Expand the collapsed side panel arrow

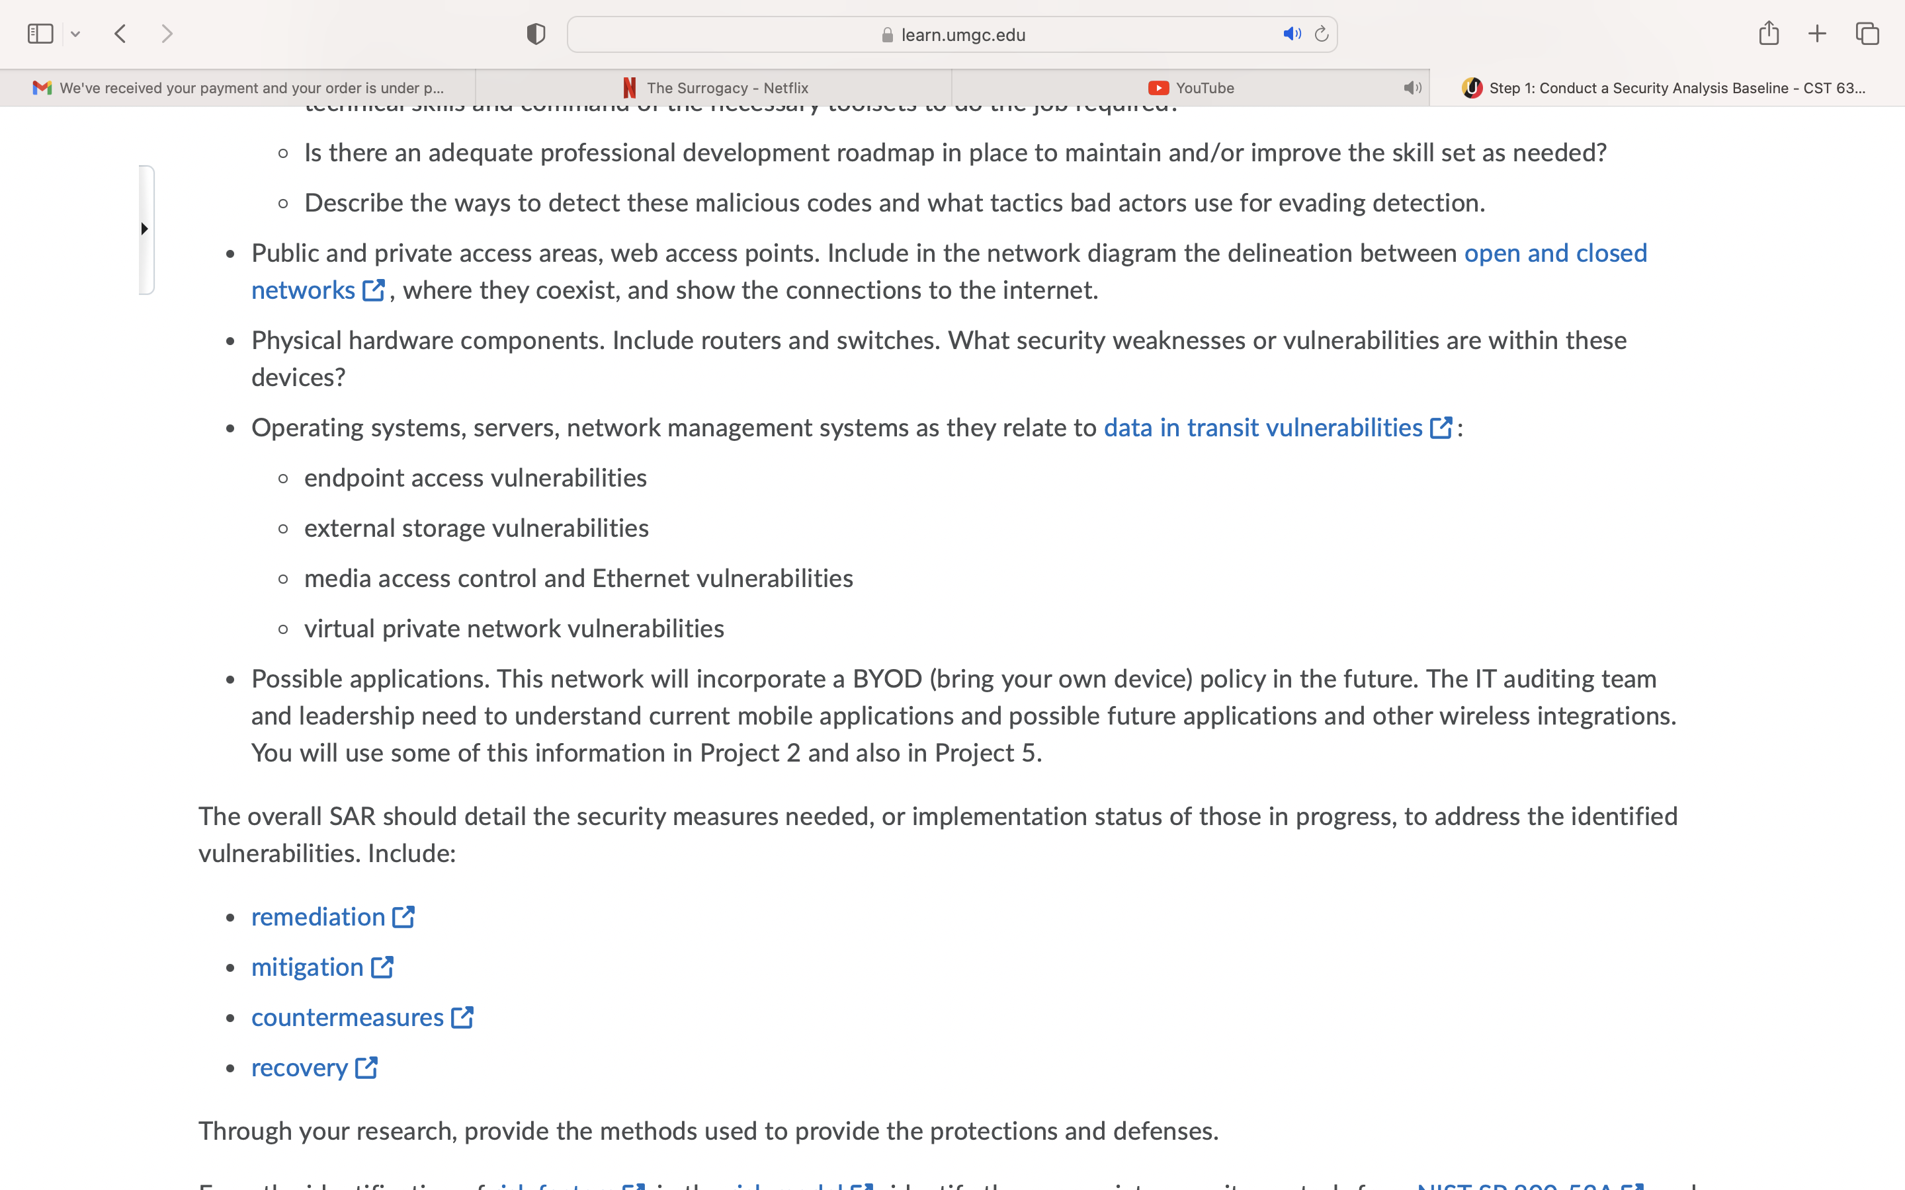pyautogui.click(x=145, y=229)
